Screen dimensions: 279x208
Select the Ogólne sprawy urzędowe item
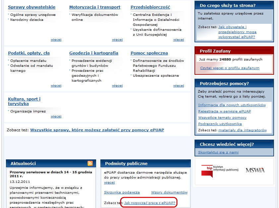point(33,15)
